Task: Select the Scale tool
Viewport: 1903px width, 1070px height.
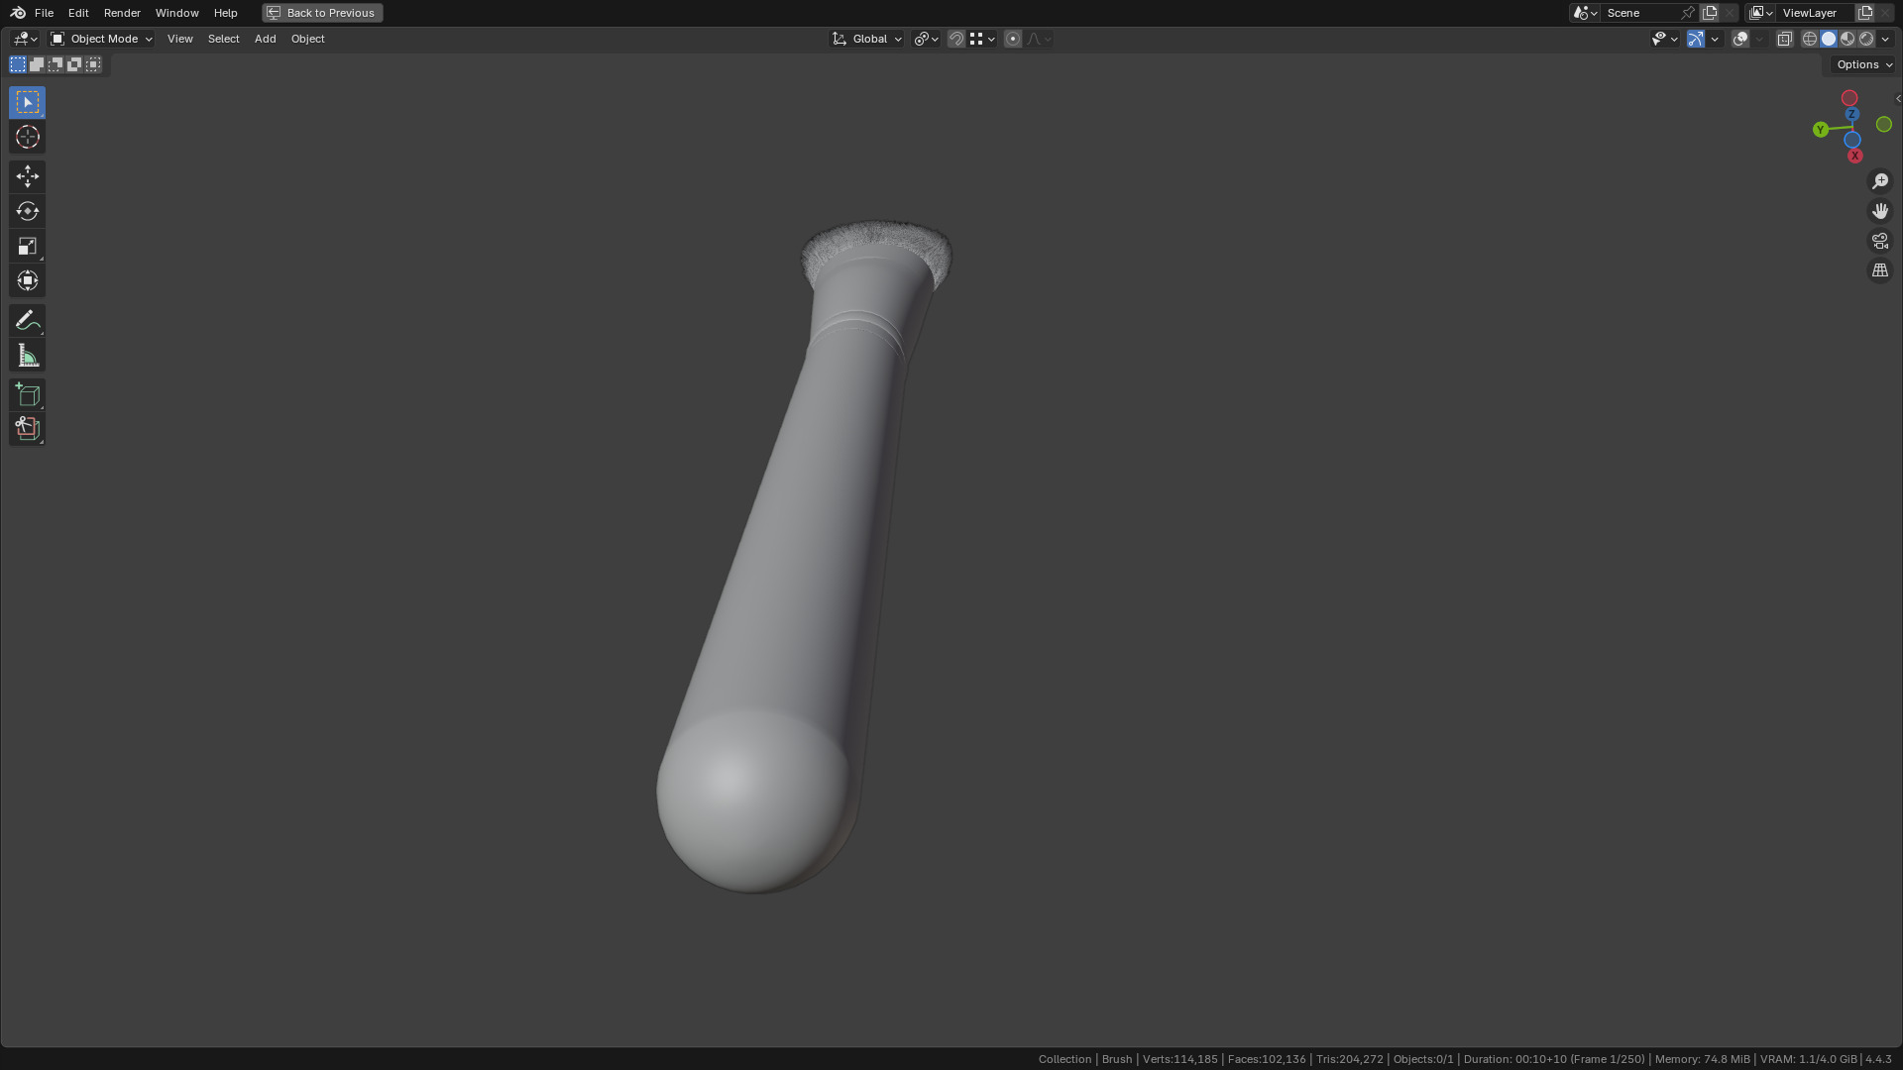Action: [27, 246]
